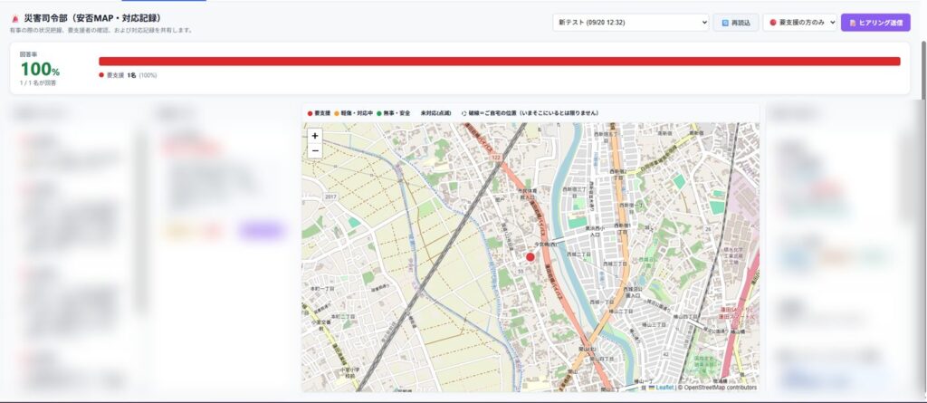Click the 破線＝ご自宅の位置 legend note
The image size is (927, 403).
point(530,113)
